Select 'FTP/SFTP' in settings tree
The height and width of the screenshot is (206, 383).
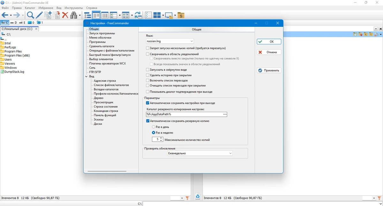pyautogui.click(x=95, y=72)
